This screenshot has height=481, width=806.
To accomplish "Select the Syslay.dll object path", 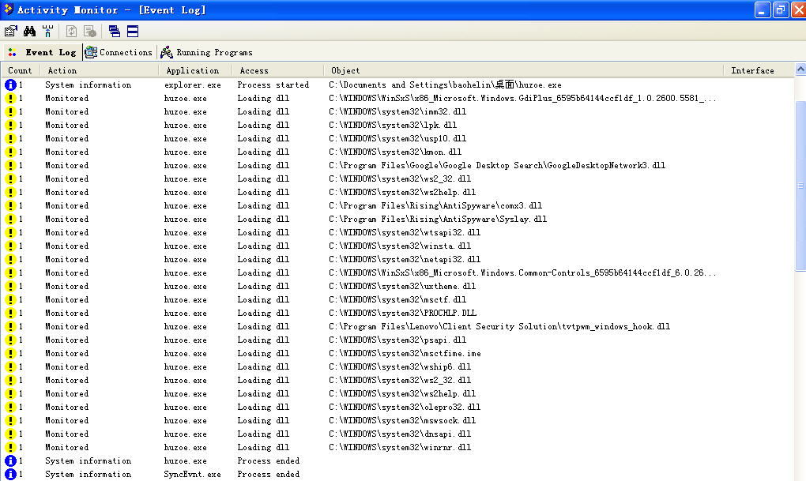I will (x=438, y=219).
